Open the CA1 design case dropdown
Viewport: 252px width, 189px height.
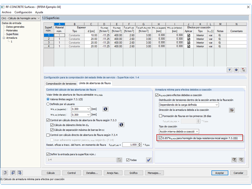click(x=38, y=18)
